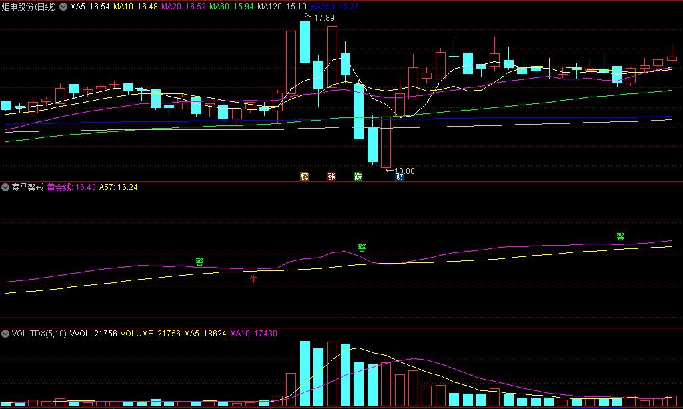
Task: Select the 炬申股份(日线) chart title
Action: pyautogui.click(x=29, y=7)
